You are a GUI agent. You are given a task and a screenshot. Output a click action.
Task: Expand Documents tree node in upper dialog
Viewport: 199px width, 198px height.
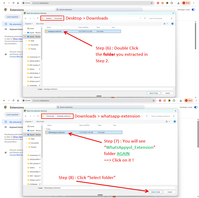[26, 45]
